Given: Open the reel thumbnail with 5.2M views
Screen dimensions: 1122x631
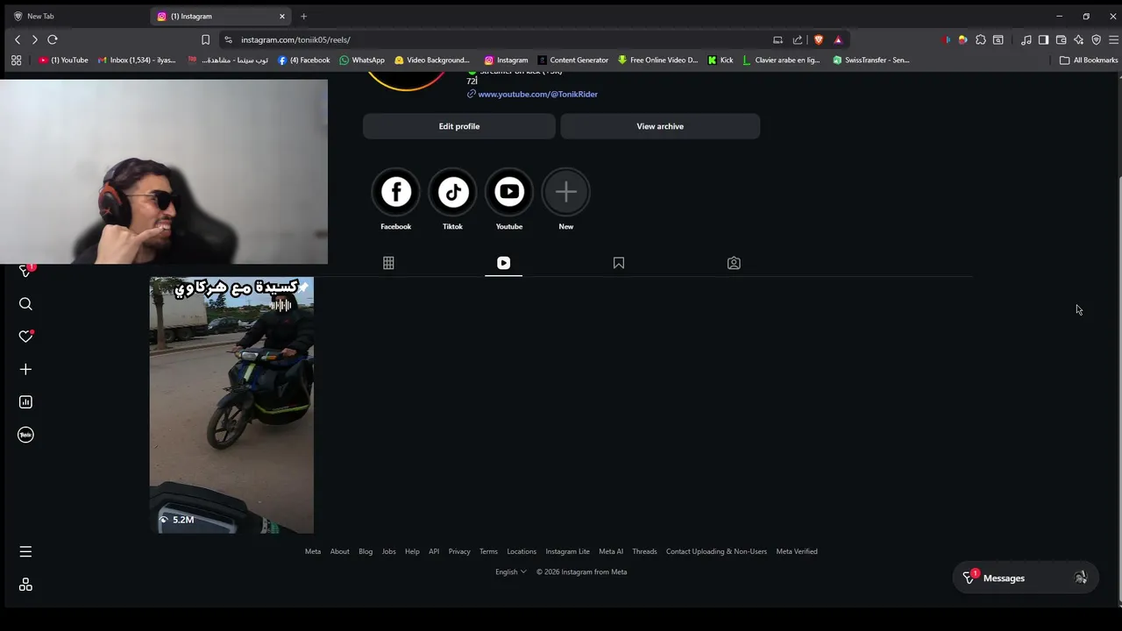Looking at the screenshot, I should coord(231,405).
